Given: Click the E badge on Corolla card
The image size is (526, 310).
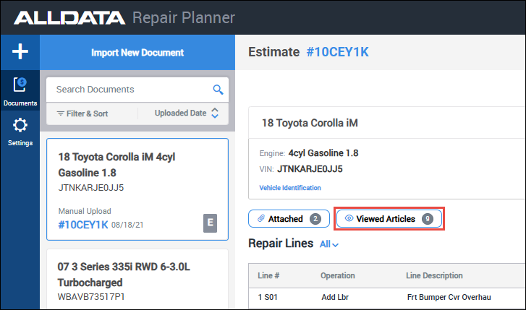Looking at the screenshot, I should (211, 224).
